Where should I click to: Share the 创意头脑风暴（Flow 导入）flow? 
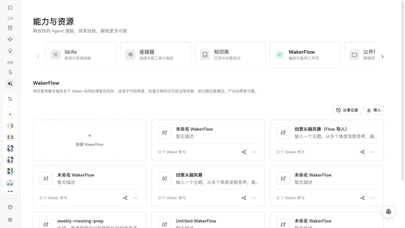tap(363, 152)
